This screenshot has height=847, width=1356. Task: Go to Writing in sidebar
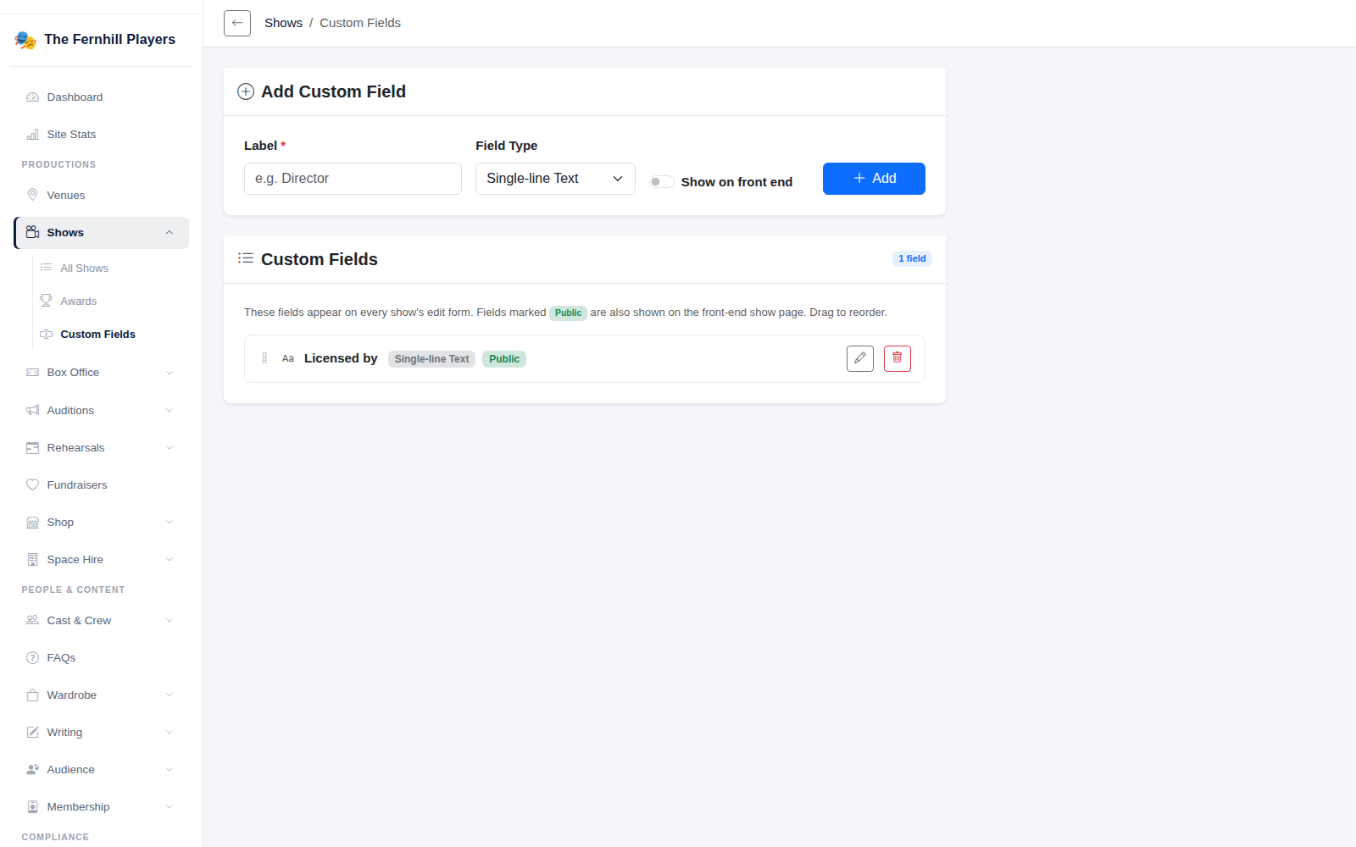click(102, 732)
